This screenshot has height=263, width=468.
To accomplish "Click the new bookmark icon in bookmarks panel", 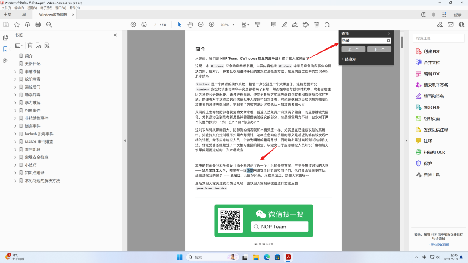I will [39, 46].
